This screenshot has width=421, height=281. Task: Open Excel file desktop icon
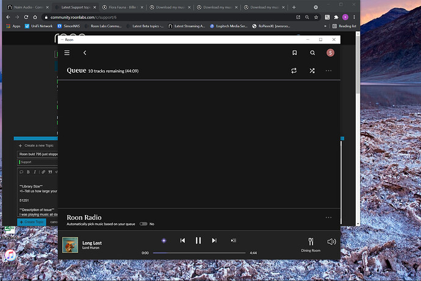[9, 229]
